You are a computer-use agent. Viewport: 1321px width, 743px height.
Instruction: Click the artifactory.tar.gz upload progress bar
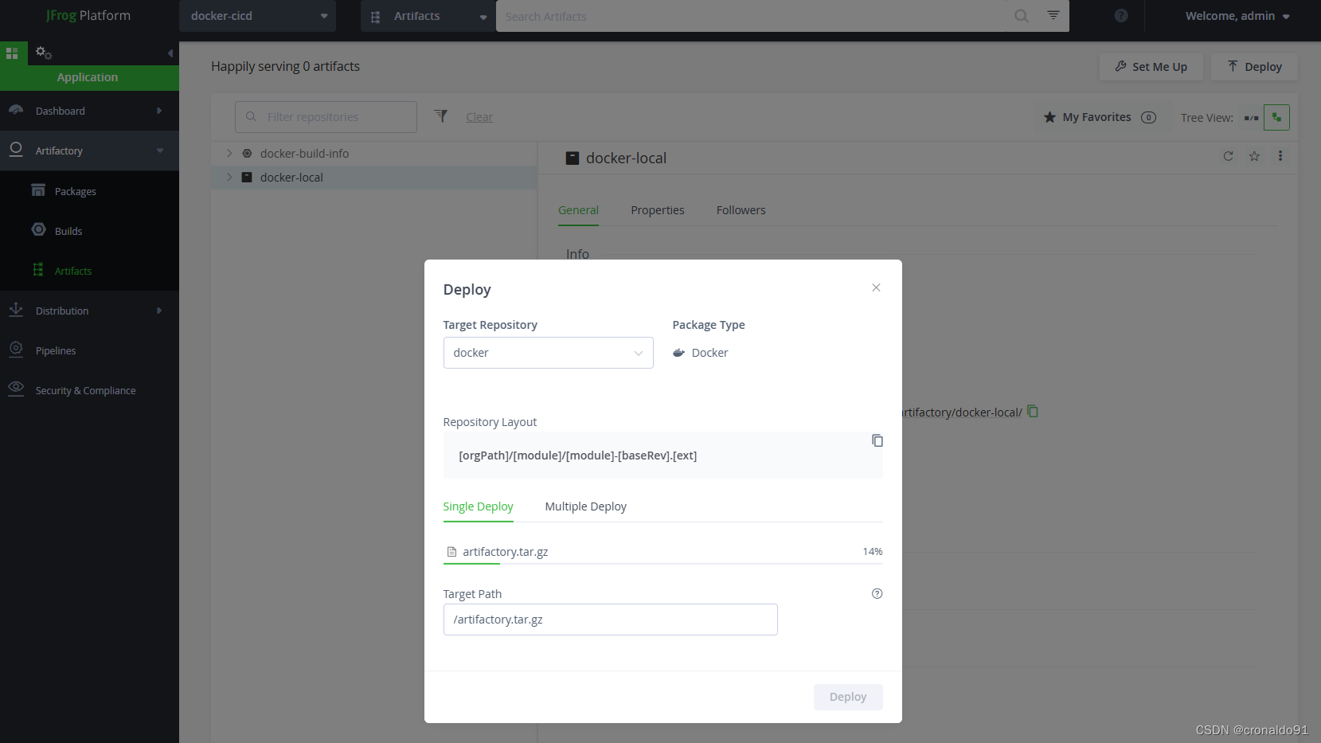662,563
